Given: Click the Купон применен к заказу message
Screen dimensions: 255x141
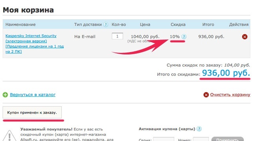Looking at the screenshot, I should pos(32,112).
